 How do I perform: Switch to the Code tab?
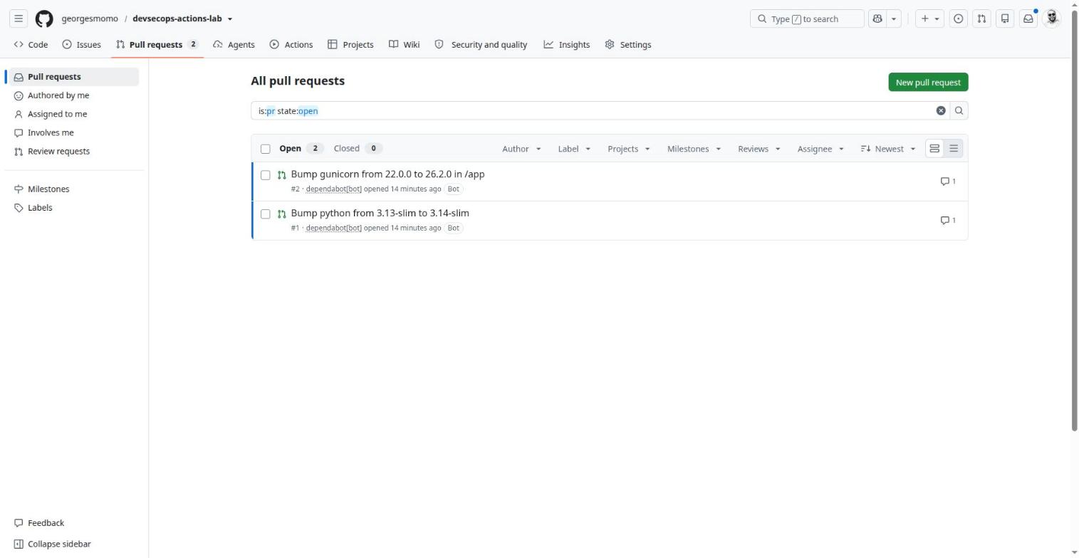tap(31, 44)
